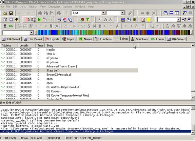Open hex dump window icon

tap(11, 20)
